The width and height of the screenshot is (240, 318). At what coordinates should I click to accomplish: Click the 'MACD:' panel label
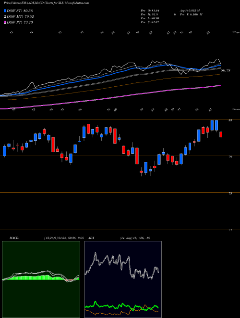tap(14, 238)
